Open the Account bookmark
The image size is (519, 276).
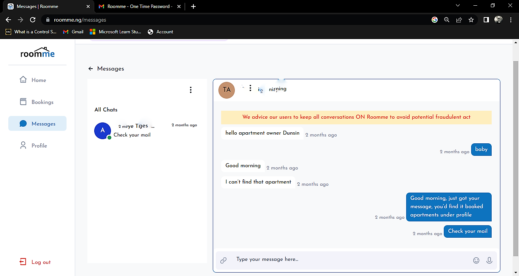pos(160,32)
